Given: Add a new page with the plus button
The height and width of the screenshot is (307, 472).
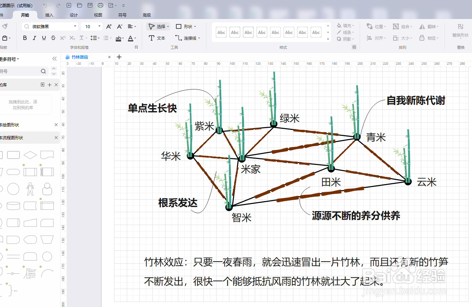Looking at the screenshot, I should pyautogui.click(x=119, y=57).
